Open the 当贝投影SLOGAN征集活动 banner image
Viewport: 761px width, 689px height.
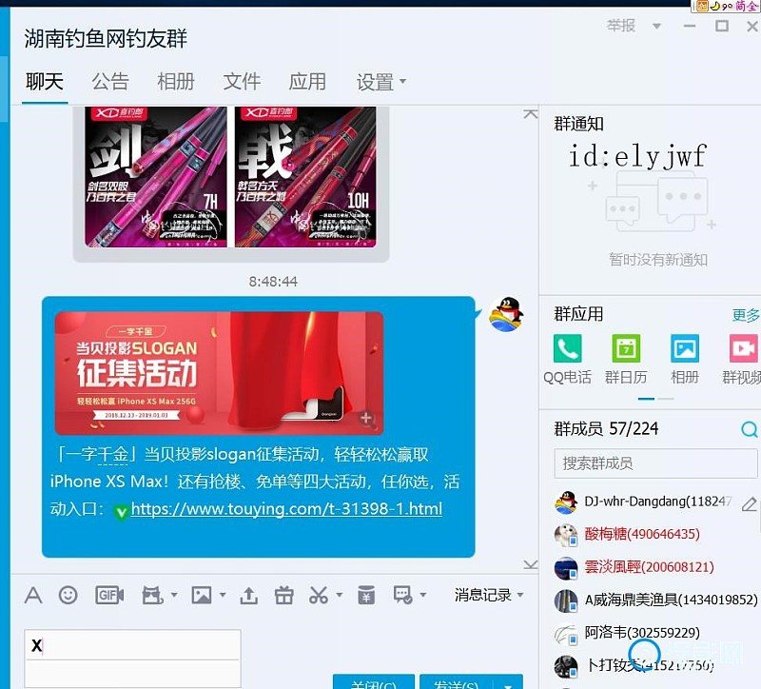[219, 373]
